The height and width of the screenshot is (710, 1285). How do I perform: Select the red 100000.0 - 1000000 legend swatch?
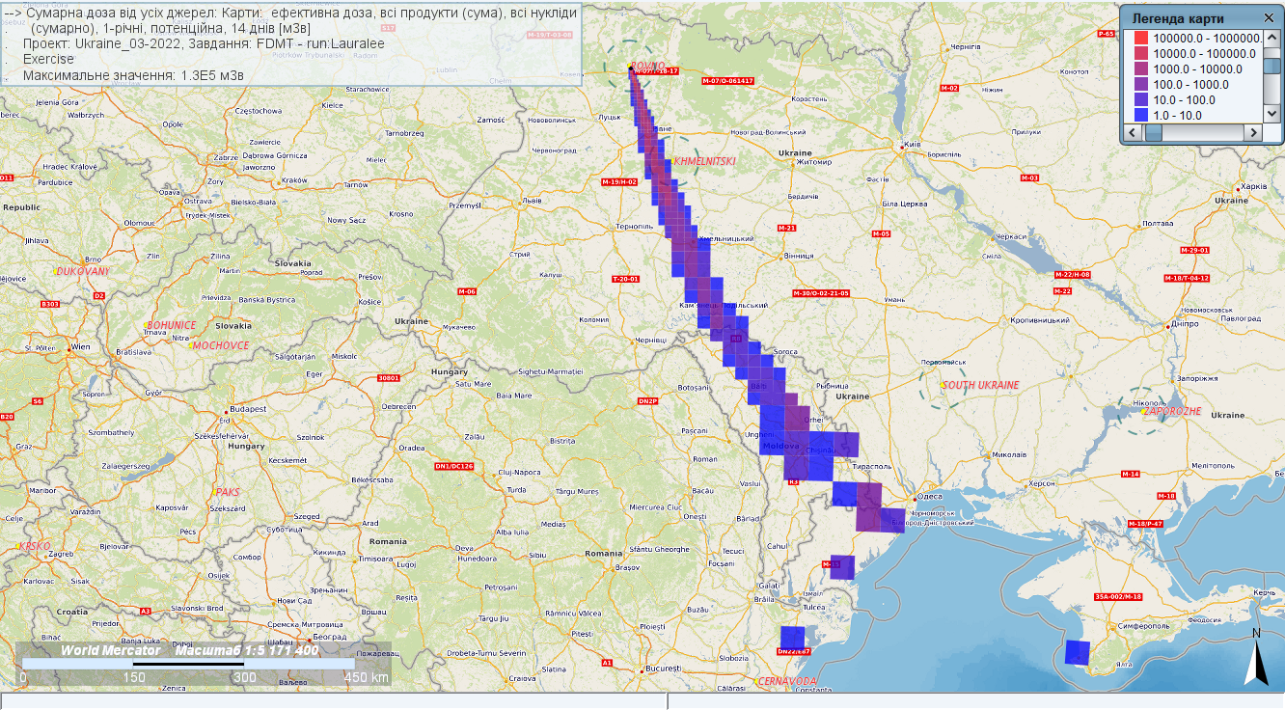[x=1140, y=39]
